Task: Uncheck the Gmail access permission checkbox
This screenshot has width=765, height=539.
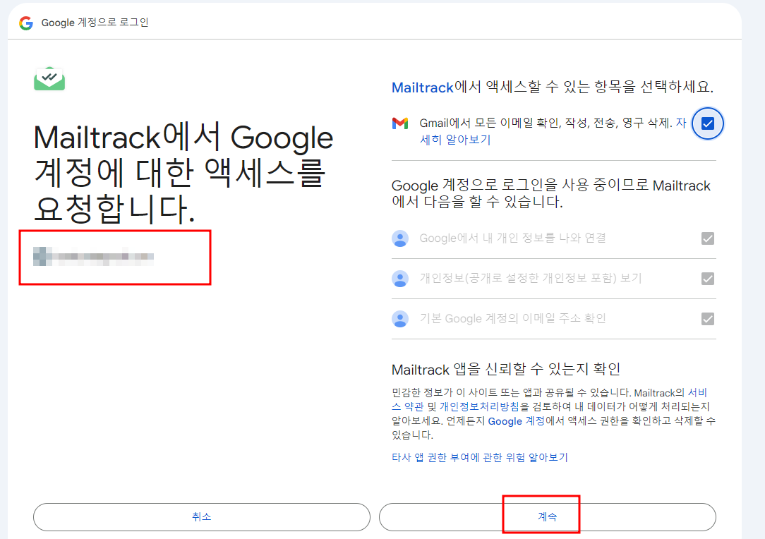Action: [x=707, y=123]
